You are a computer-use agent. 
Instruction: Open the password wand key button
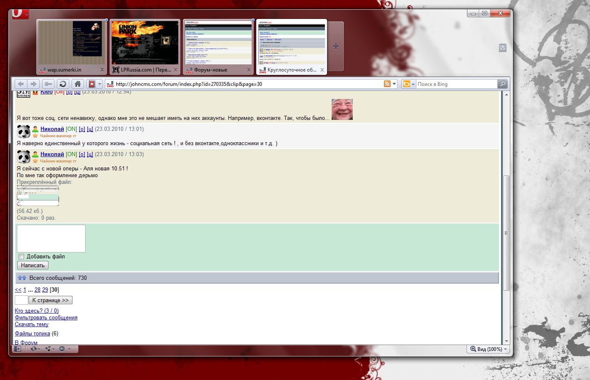48,84
